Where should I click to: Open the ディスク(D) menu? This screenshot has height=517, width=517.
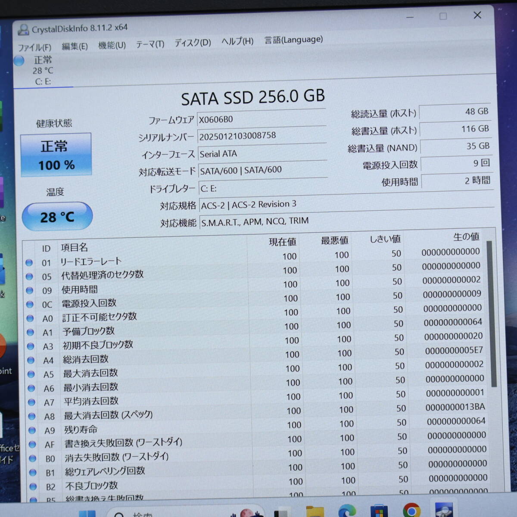(x=193, y=43)
